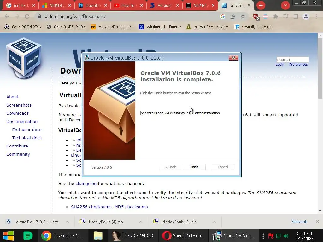Expand options for NotMyFault (4).zip
323x242 pixels.
(x=141, y=222)
